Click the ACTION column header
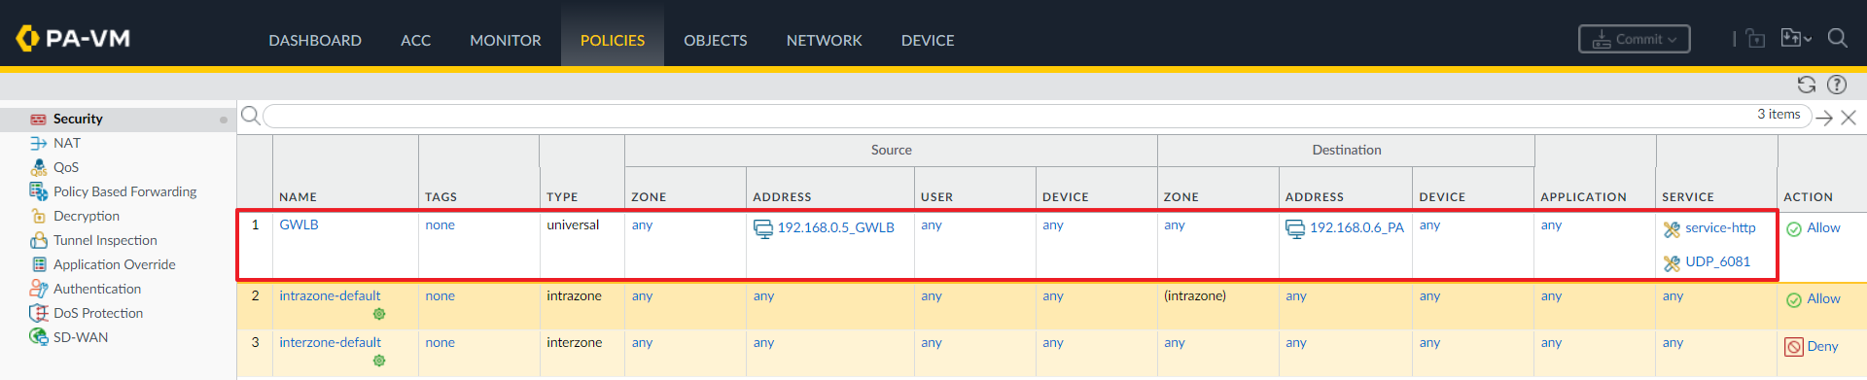Screen dimensions: 1867x380 point(1808,196)
